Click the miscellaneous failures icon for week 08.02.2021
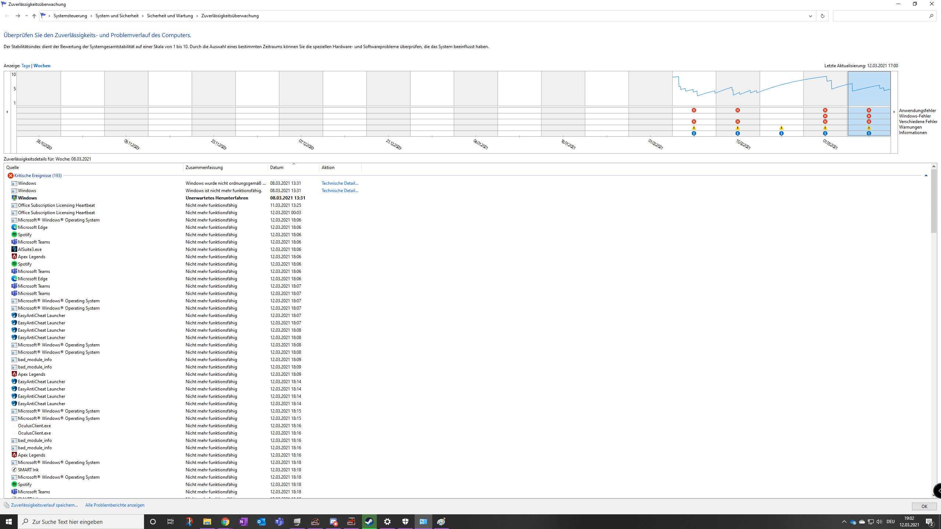 [694, 122]
